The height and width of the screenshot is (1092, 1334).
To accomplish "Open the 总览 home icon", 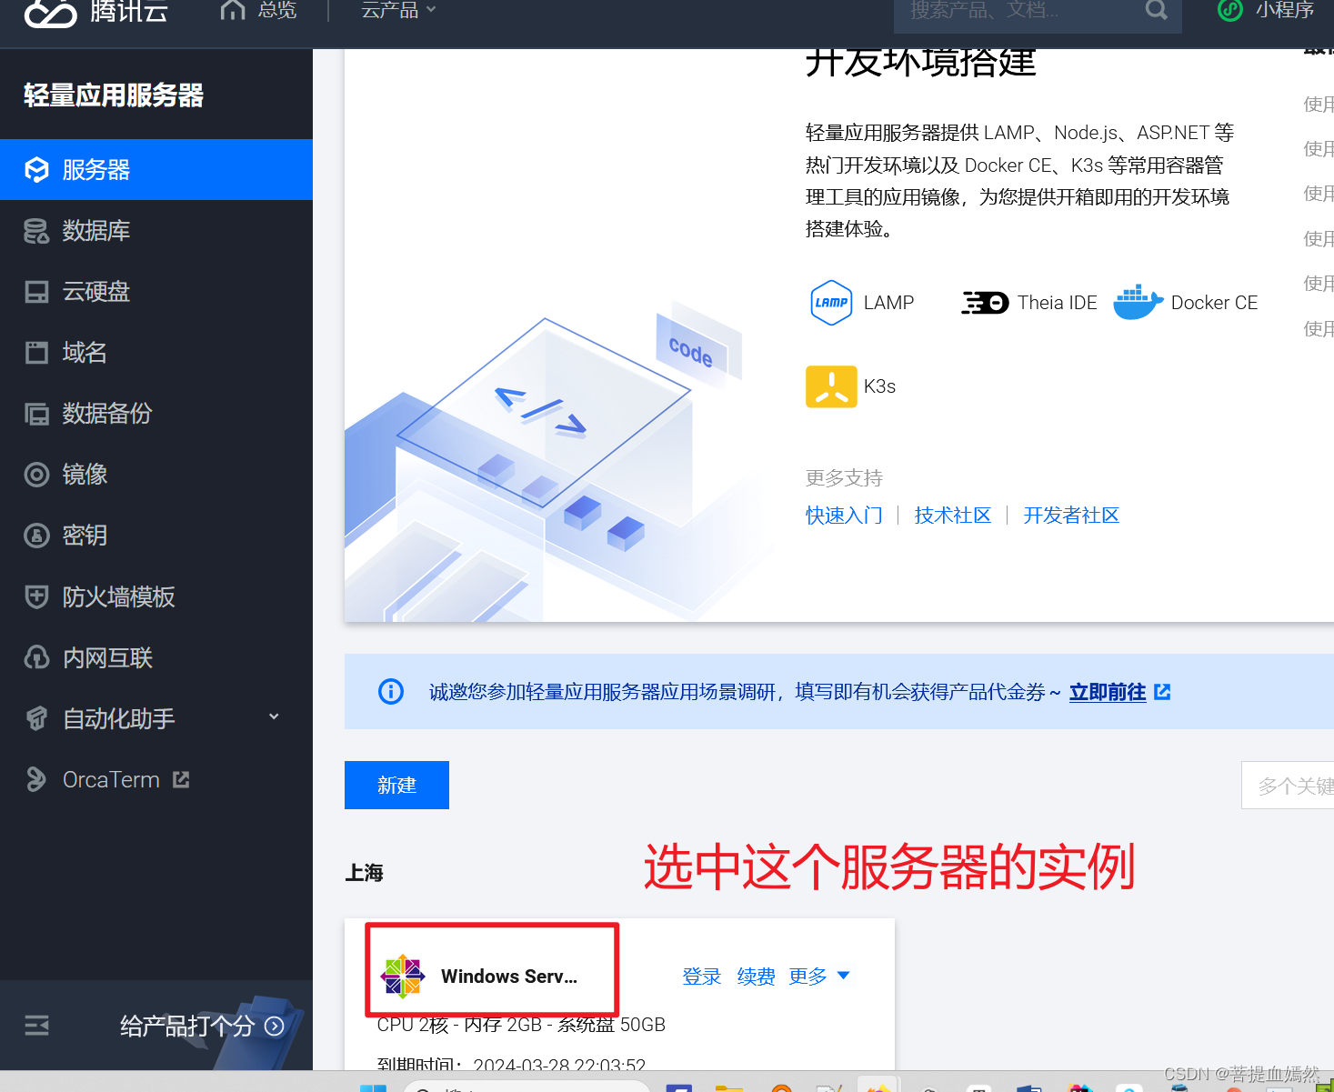I will pos(233,10).
